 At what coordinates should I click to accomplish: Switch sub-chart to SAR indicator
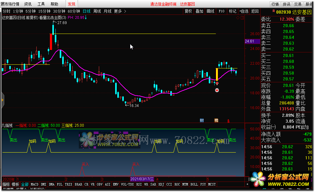tap(153, 184)
